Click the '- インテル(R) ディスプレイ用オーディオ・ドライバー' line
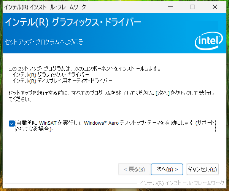 (x=60, y=81)
